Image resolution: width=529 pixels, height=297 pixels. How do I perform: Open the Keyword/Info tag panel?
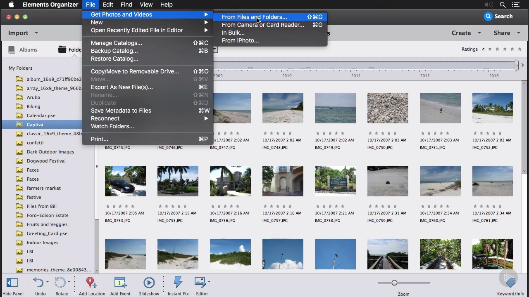tap(510, 282)
